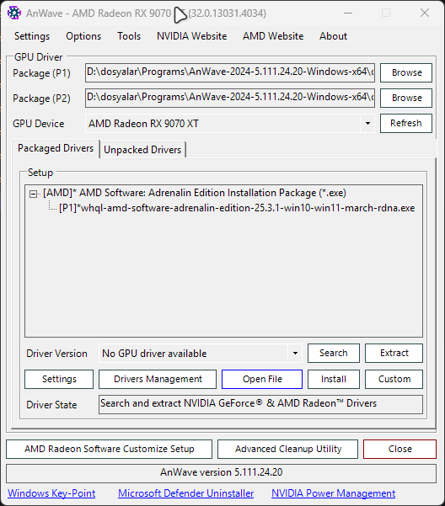Open the NVIDIA Power Management link
This screenshot has width=445, height=506.
pos(333,493)
